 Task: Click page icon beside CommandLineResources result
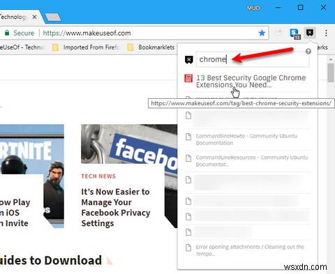[188, 158]
